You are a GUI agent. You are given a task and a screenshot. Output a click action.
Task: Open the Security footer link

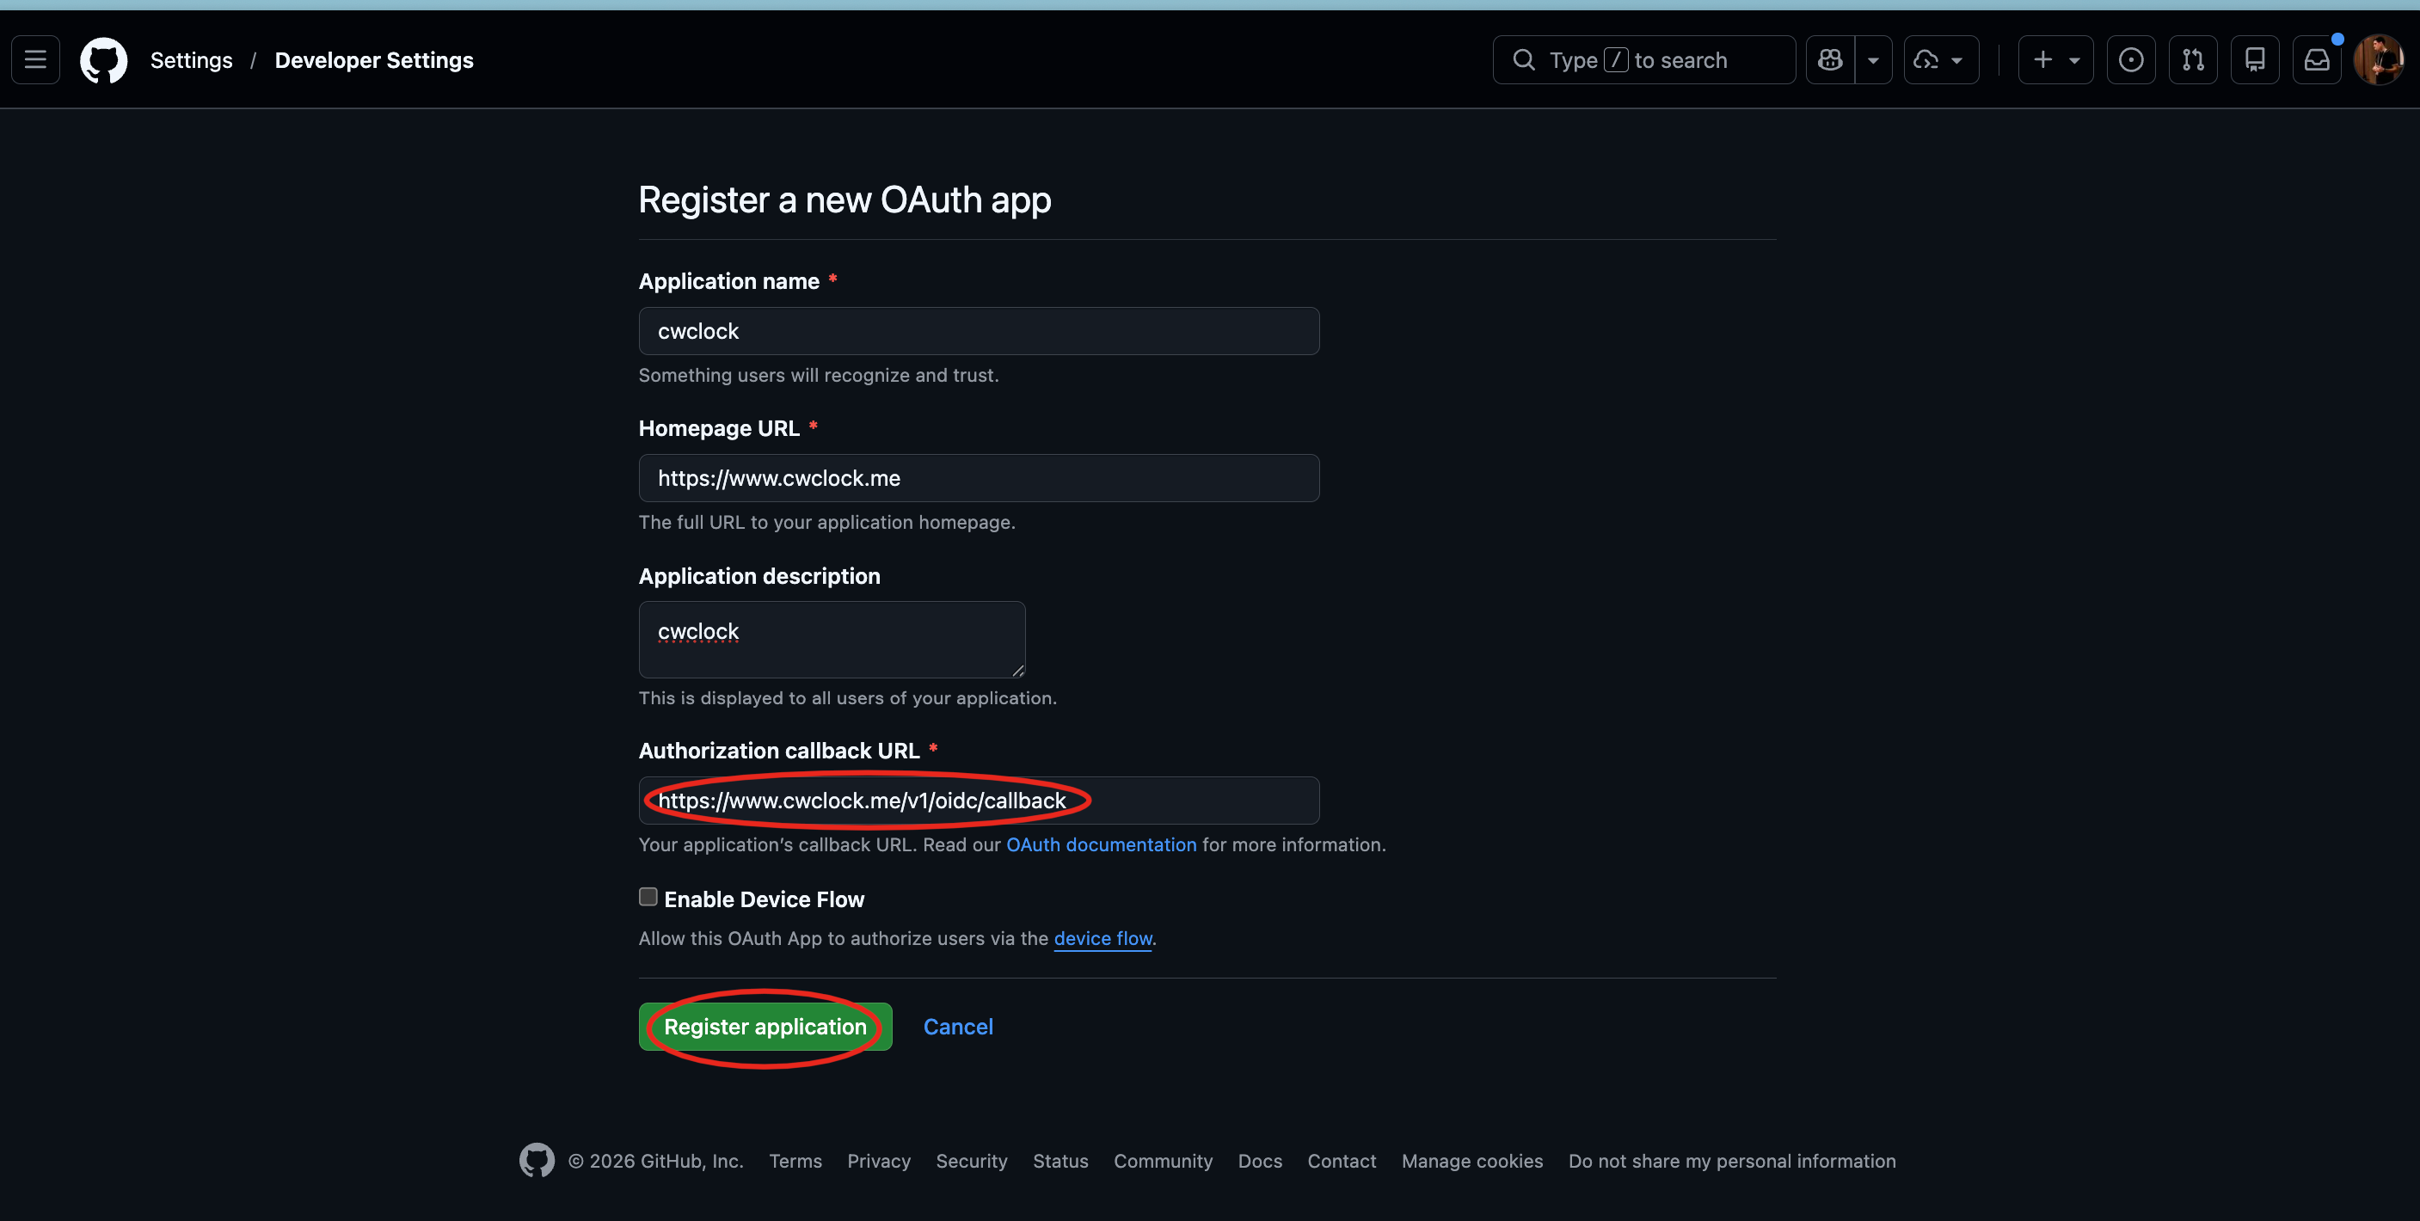(x=972, y=1161)
